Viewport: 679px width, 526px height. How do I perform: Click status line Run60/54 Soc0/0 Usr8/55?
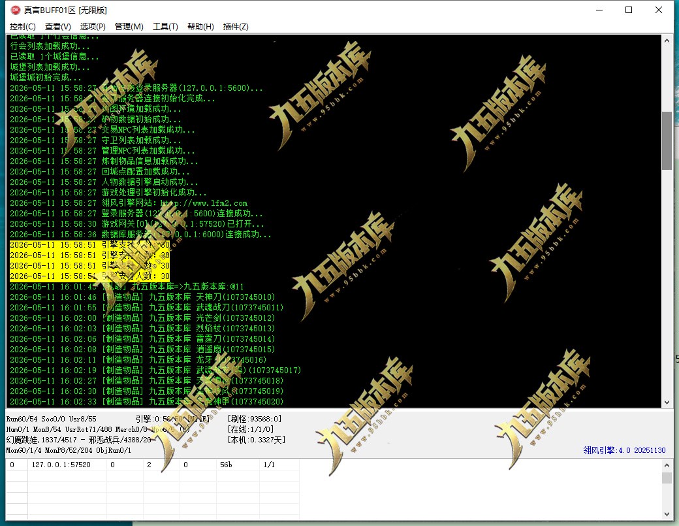[x=51, y=419]
